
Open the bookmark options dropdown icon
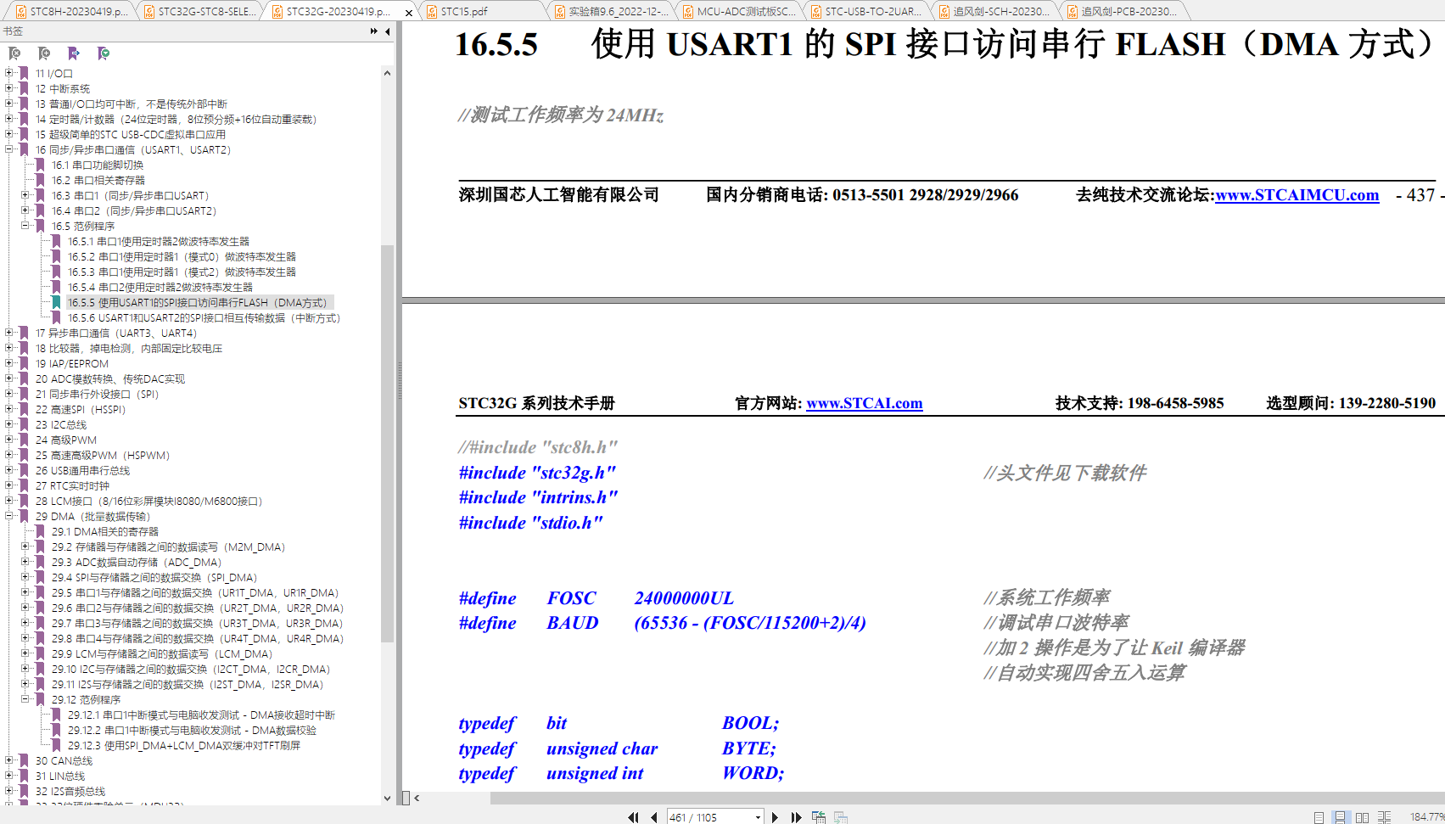[x=104, y=53]
